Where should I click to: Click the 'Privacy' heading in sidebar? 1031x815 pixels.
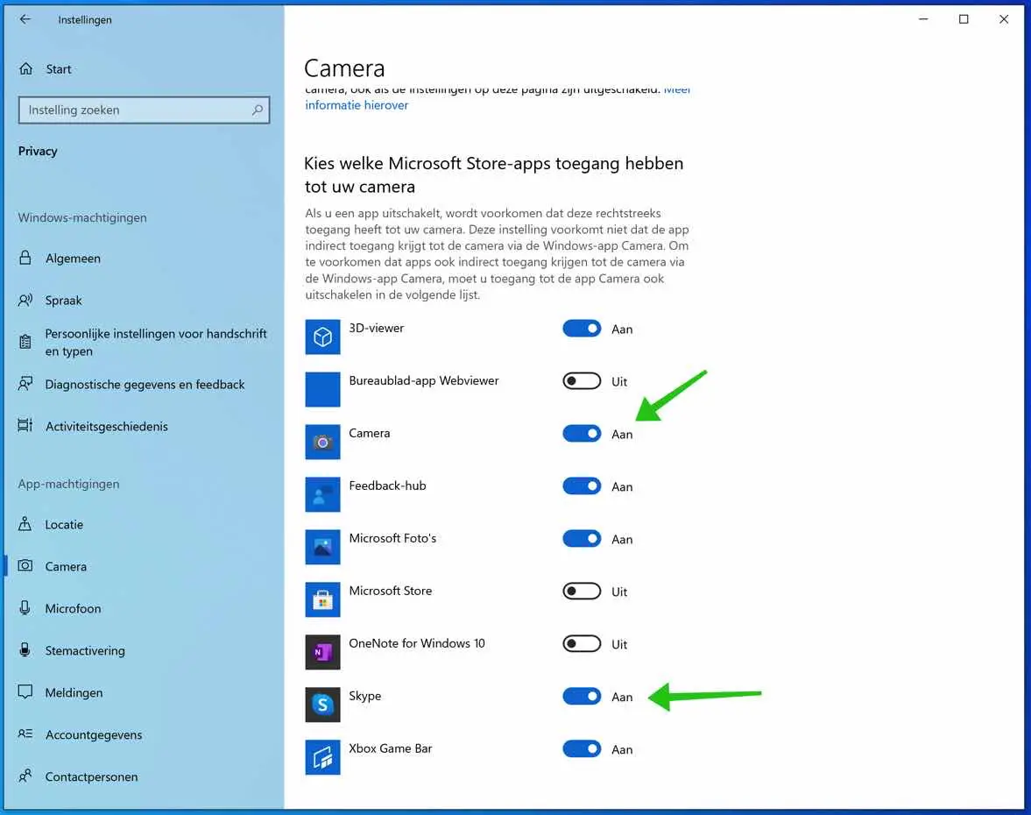point(38,151)
